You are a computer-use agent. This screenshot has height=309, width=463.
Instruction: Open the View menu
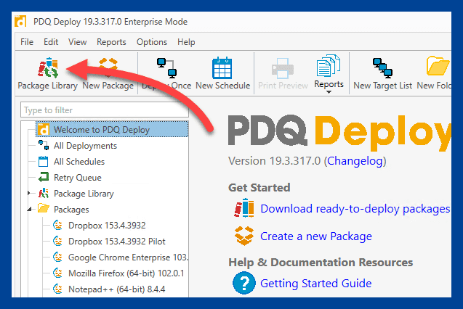(x=77, y=42)
